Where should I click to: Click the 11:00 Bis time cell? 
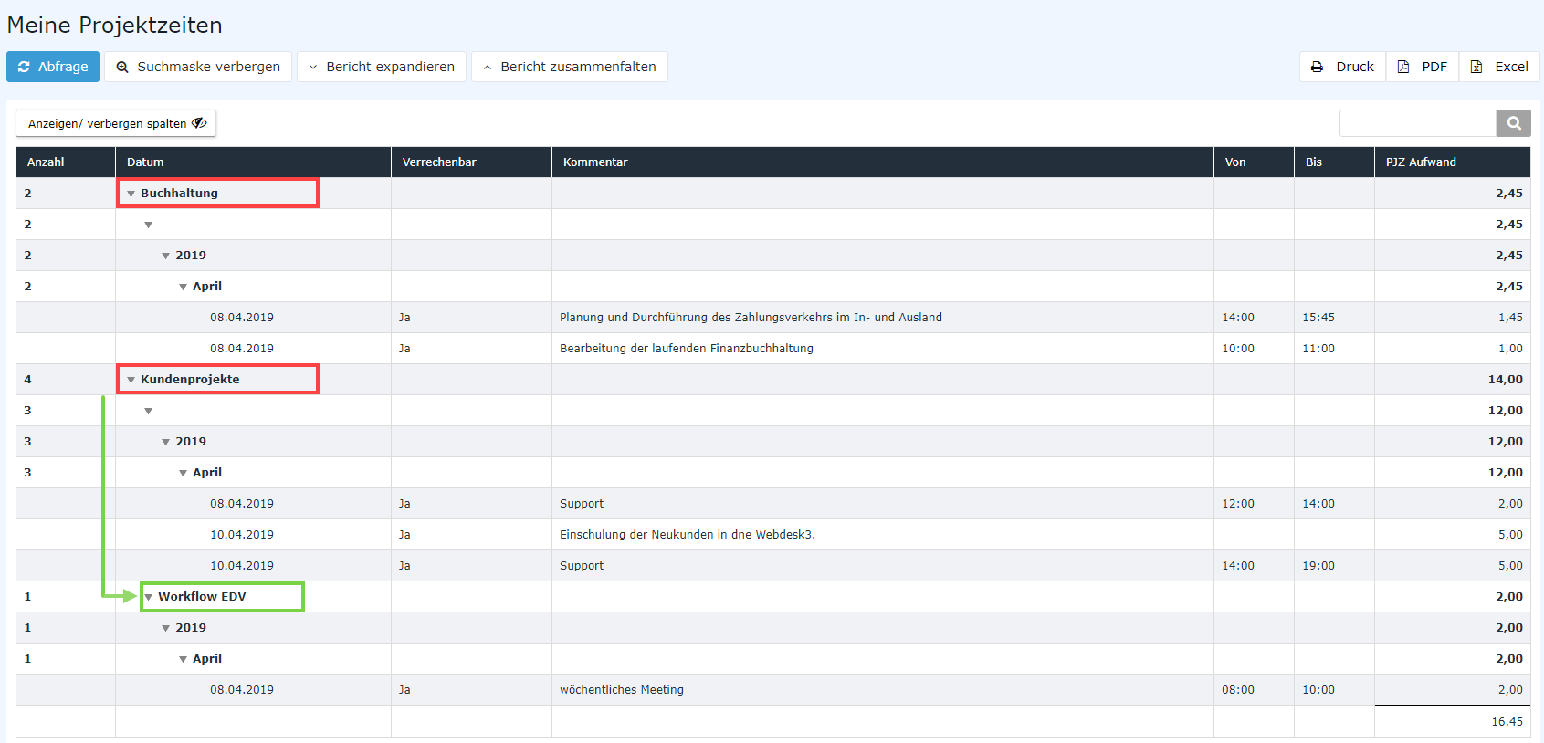click(1318, 349)
